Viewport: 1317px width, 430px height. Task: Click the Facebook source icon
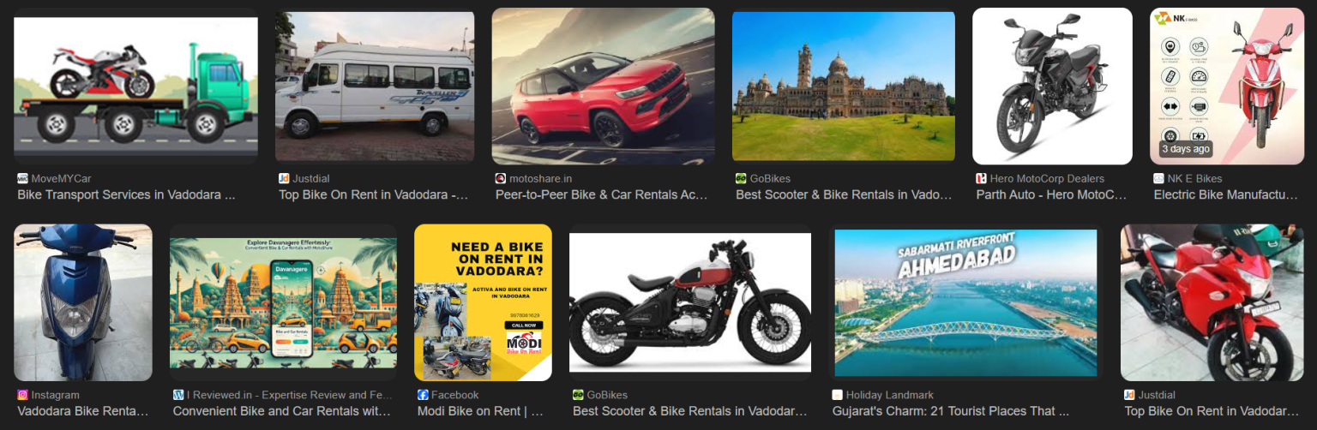tap(423, 395)
